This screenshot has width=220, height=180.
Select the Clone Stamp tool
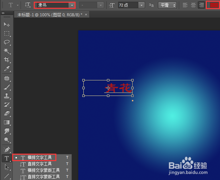click(x=7, y=96)
